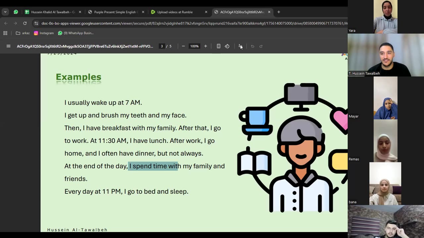
Task: Edit the 100% zoom level field
Action: tap(194, 46)
